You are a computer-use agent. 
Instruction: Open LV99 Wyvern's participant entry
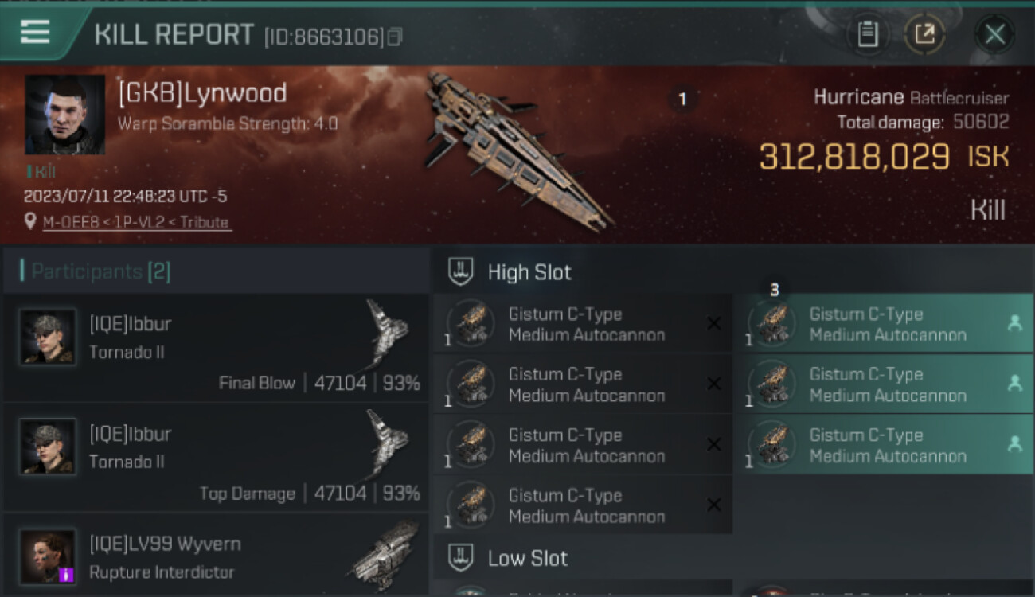(216, 556)
